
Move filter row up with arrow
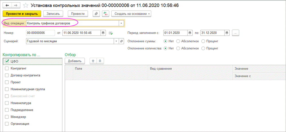93,61
